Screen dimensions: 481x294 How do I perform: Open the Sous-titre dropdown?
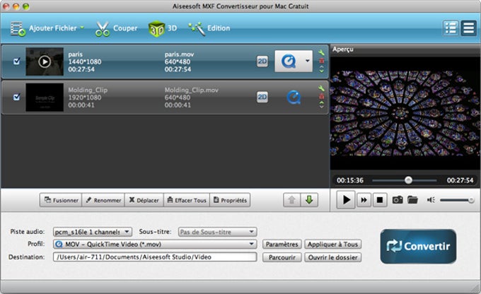(x=217, y=232)
